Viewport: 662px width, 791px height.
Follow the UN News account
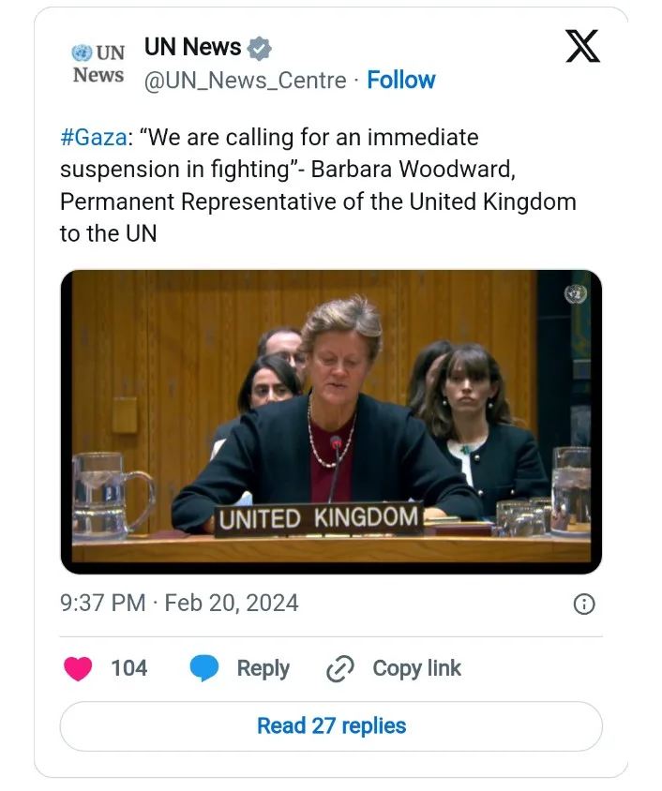click(401, 81)
